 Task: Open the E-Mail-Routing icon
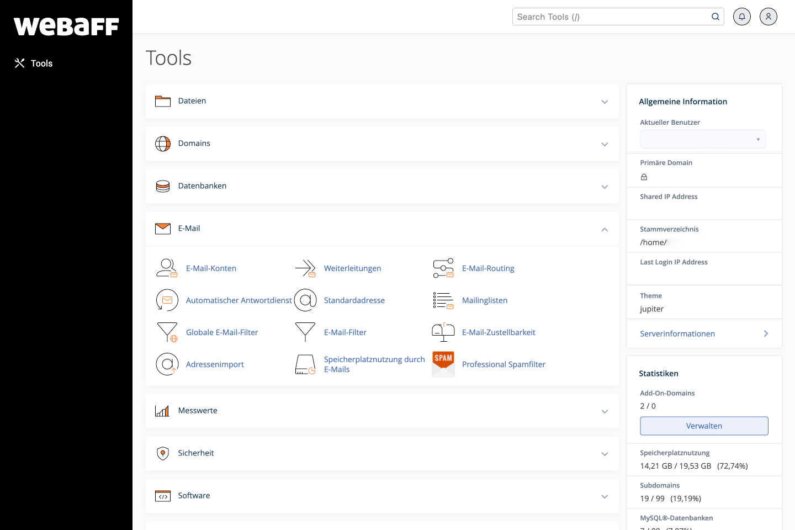click(x=443, y=268)
